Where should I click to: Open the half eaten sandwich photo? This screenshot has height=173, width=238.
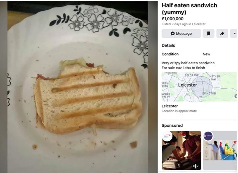tap(78, 87)
